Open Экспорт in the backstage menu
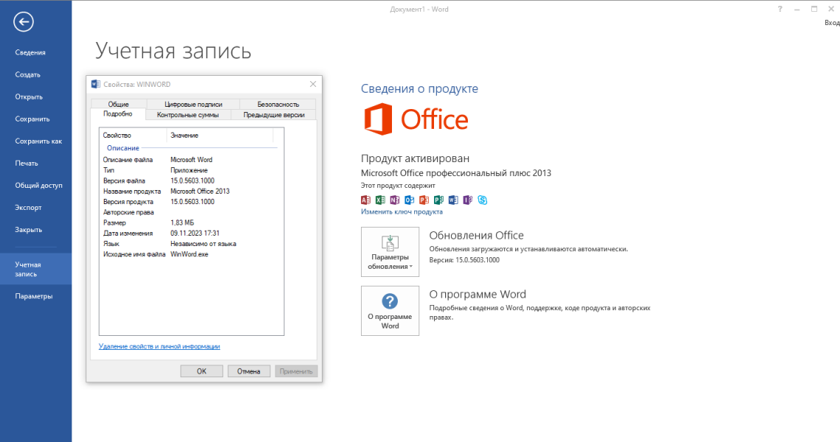The height and width of the screenshot is (442, 840). click(36, 207)
